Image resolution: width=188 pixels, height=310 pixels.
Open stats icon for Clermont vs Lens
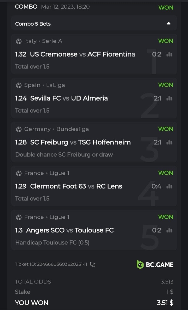click(x=169, y=186)
